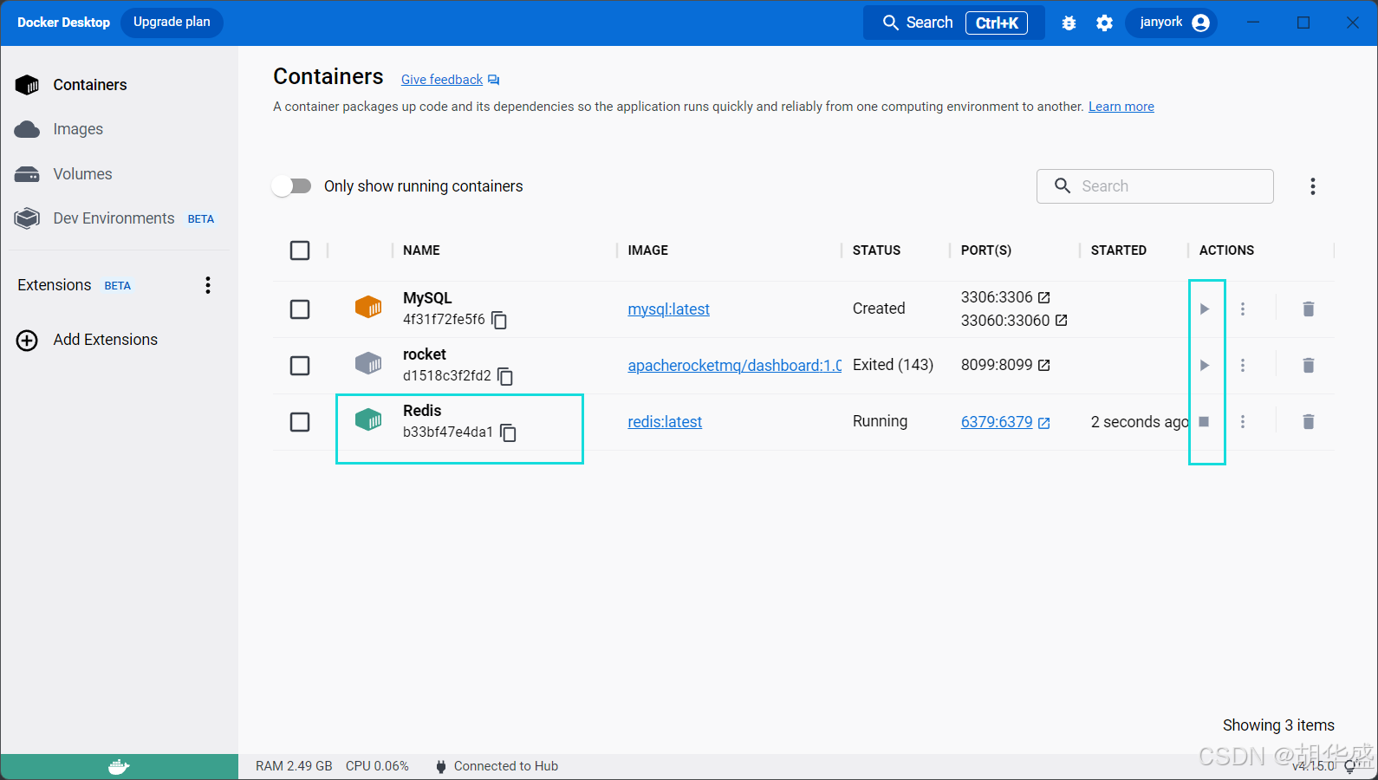Click the Docker whale icon in status bar
1378x780 pixels.
[119, 767]
